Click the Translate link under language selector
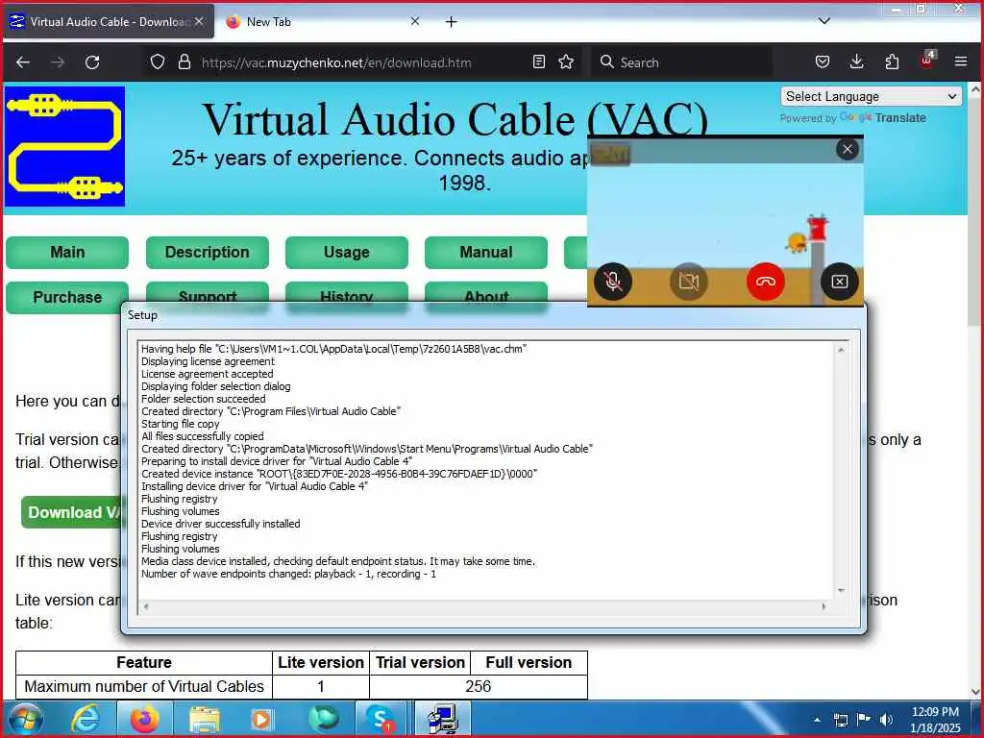This screenshot has width=984, height=738. pos(900,118)
